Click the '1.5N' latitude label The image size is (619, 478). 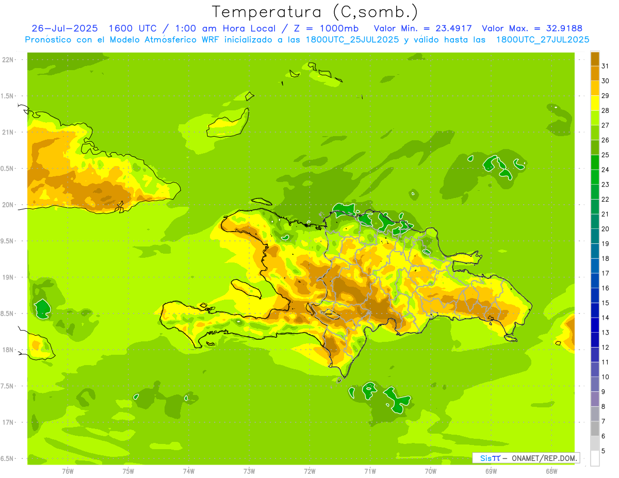(x=7, y=96)
